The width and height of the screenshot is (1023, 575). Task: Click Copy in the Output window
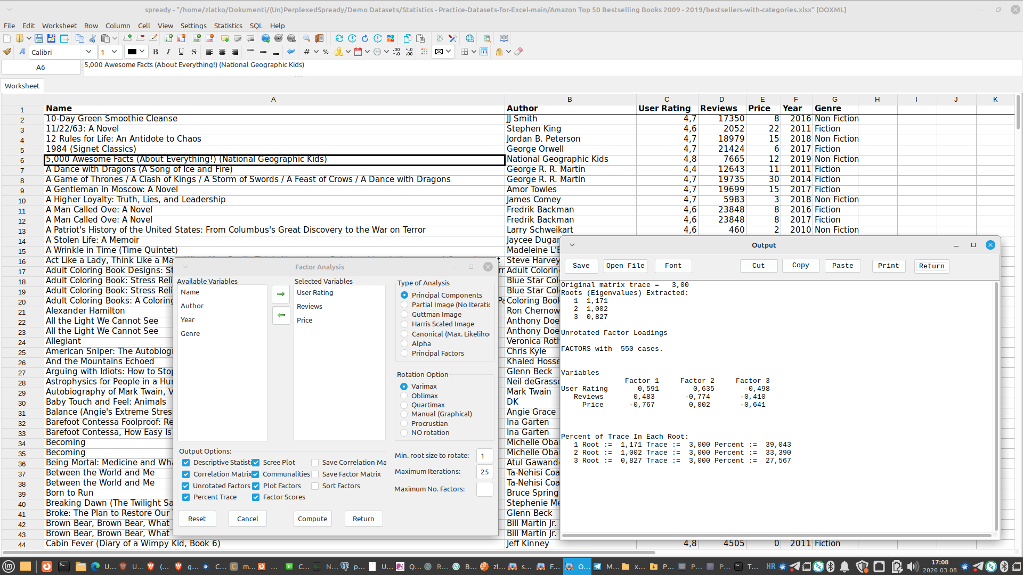tap(800, 265)
